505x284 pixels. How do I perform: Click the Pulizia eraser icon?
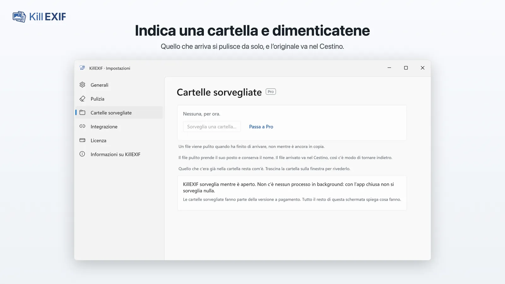pos(82,99)
